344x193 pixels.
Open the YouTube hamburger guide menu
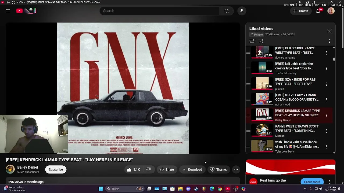coord(8,11)
